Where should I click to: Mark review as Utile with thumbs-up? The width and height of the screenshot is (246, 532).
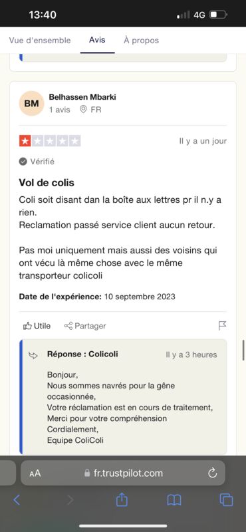click(x=37, y=326)
